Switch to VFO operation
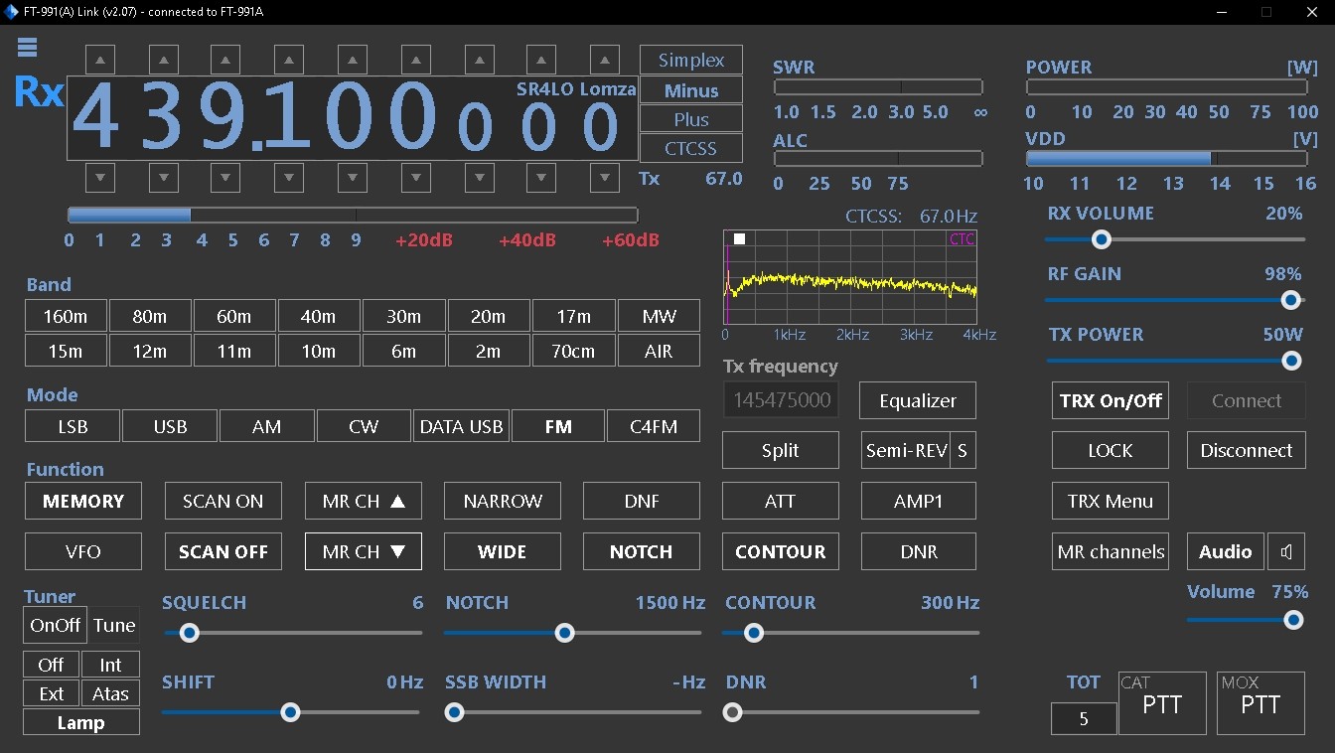Viewport: 1335px width, 753px height. click(83, 551)
